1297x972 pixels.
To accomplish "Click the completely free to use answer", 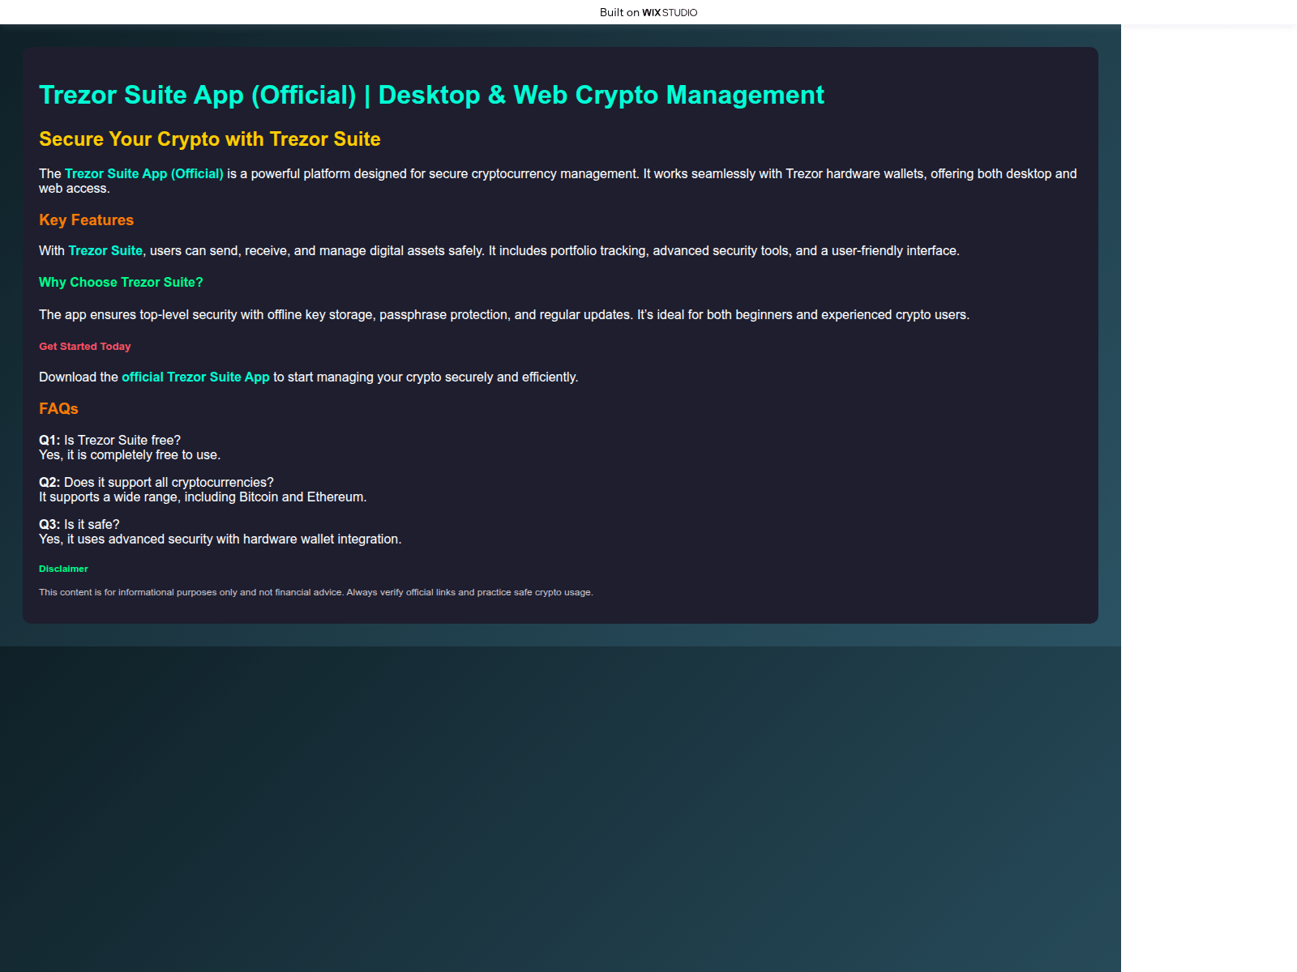I will 130,455.
